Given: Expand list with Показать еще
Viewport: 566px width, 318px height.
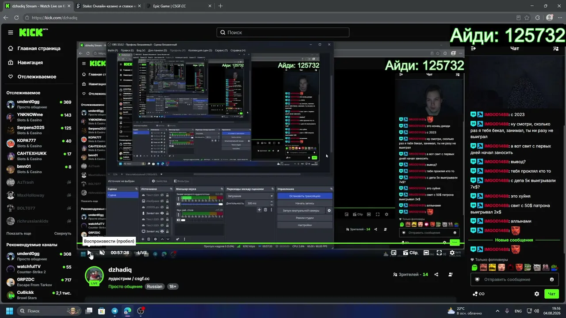Looking at the screenshot, I should coord(19,233).
